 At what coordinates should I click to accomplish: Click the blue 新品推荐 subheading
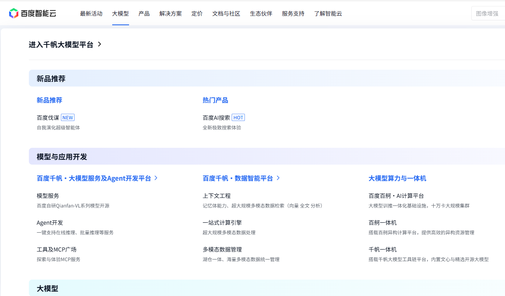click(50, 100)
